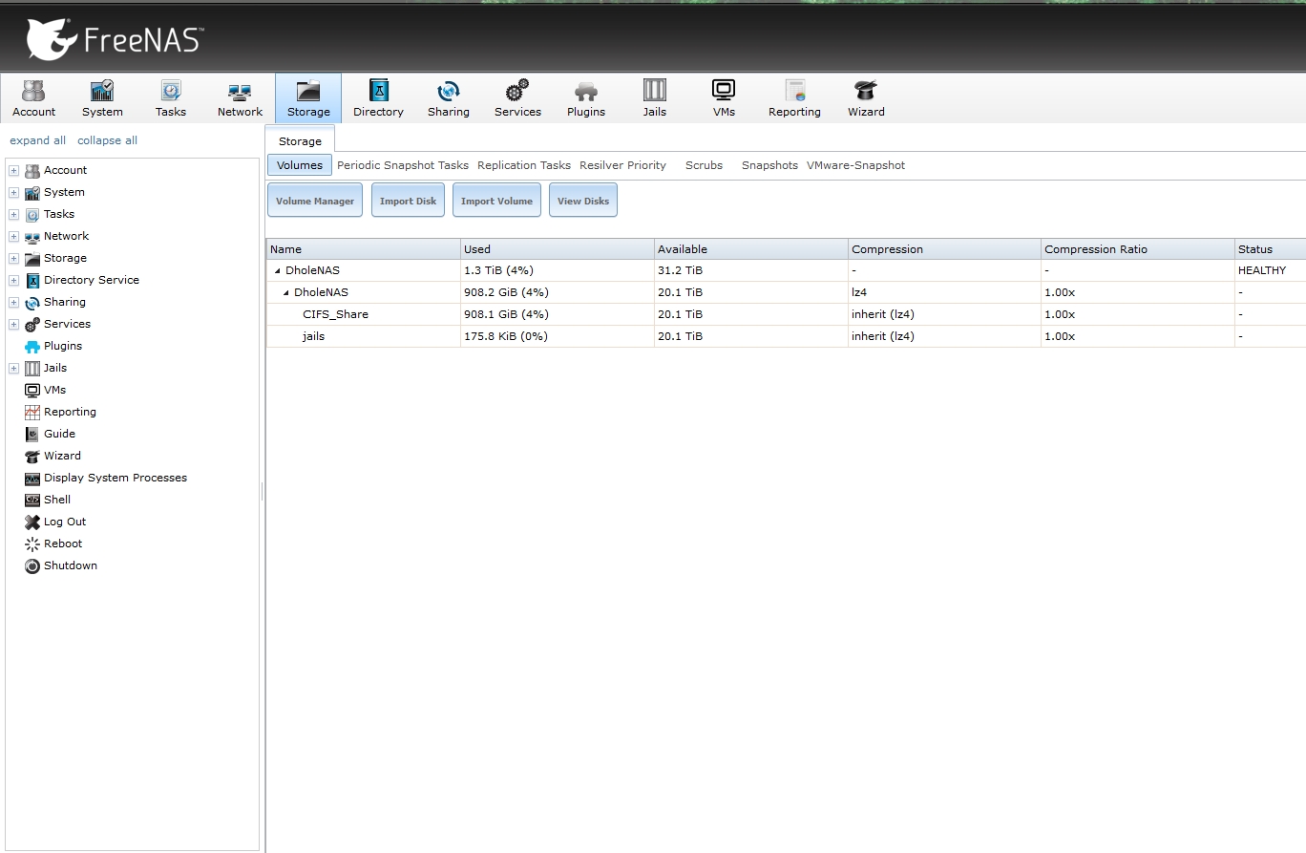Collapse the top-level DholeNAS volume row
Viewport: 1306px width, 853px height.
(278, 270)
